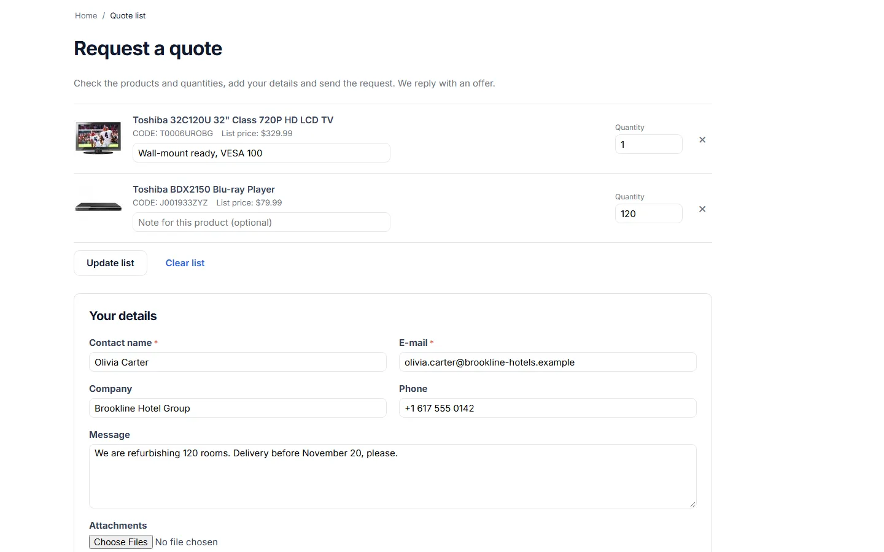Click the 'List price: $79.99' text

coord(249,203)
